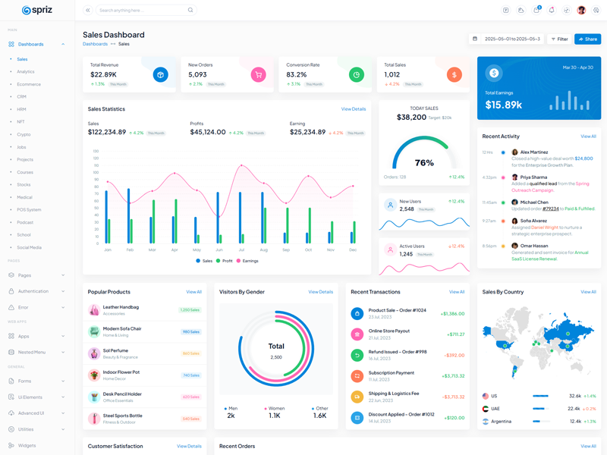Select Ecommerce in the sidebar
This screenshot has height=455, width=607.
tap(29, 84)
